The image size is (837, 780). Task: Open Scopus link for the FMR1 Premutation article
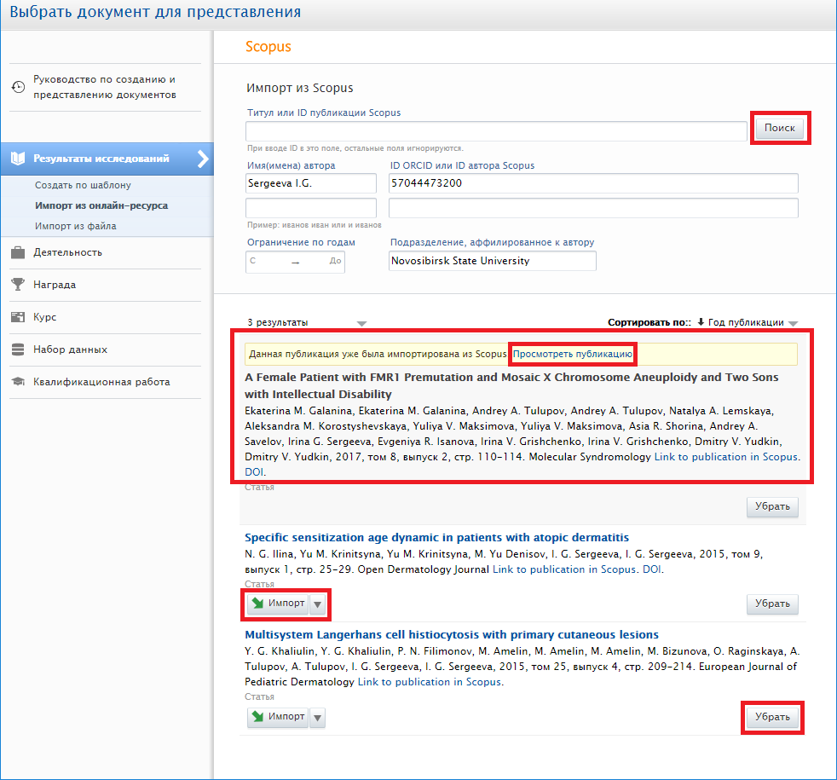click(x=726, y=457)
